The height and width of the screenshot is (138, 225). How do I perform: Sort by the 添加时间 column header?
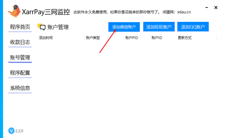tap(46, 38)
